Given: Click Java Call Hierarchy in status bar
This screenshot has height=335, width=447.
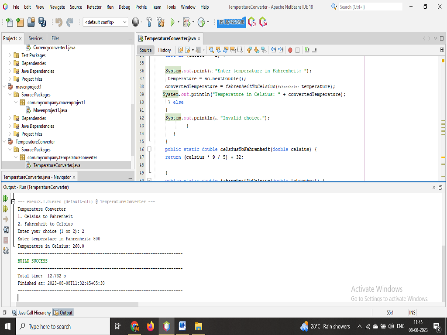Looking at the screenshot, I should [31, 312].
